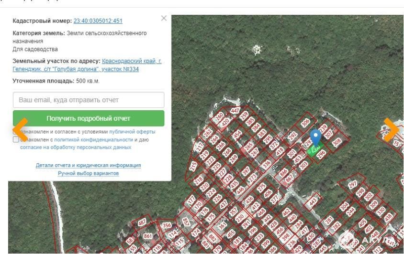404x254 pixels.
Task: Select parcel 447 on the map
Action: (x=235, y=111)
